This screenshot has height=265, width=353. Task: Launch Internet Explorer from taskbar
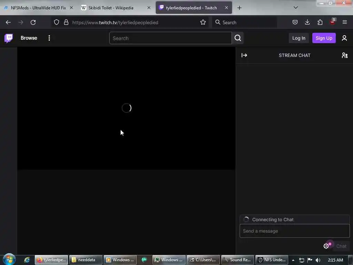(x=27, y=260)
